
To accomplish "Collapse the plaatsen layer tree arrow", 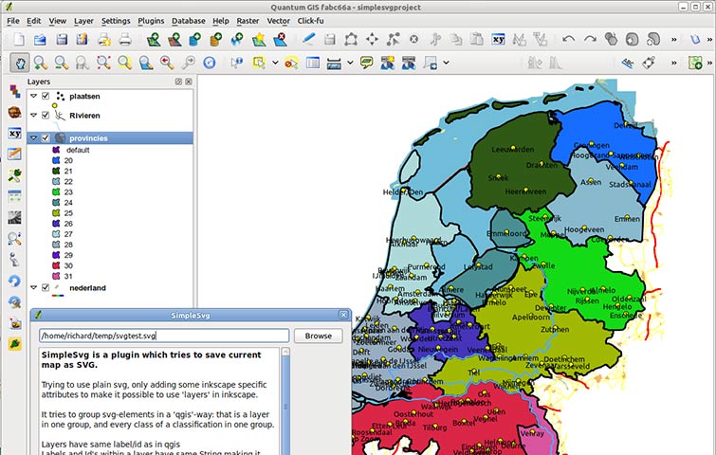I will tap(34, 96).
